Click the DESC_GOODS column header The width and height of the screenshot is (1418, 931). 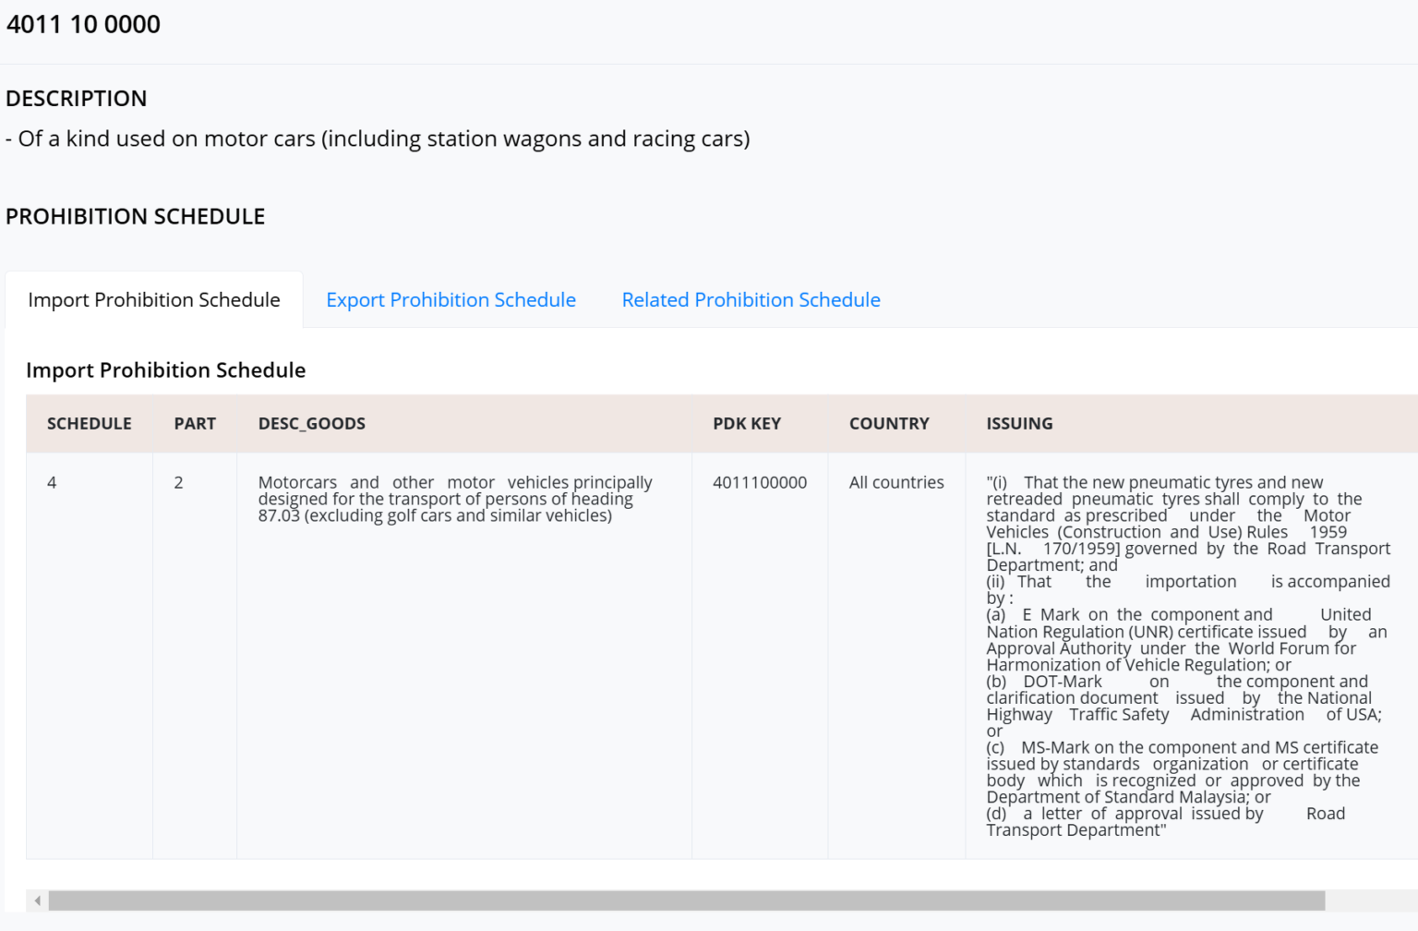[312, 424]
